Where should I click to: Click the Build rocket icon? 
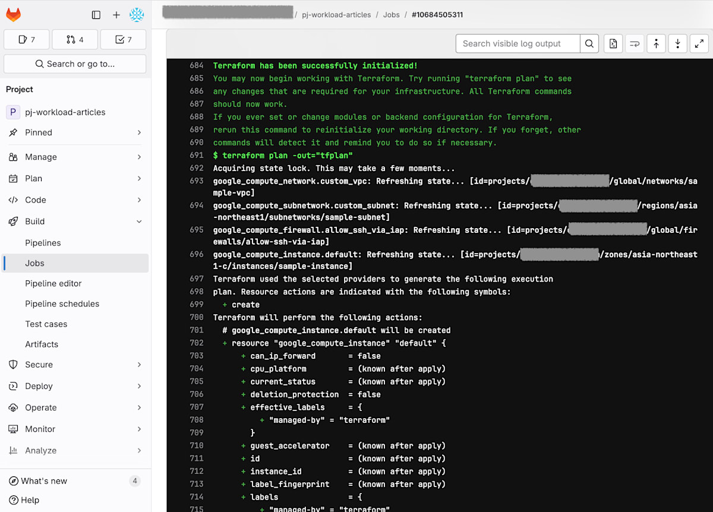point(13,221)
